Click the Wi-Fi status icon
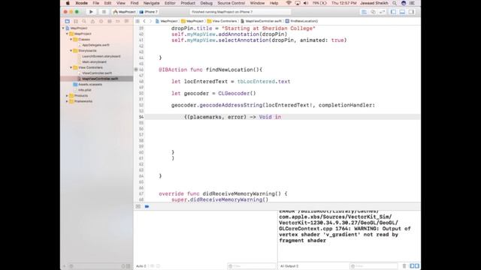The width and height of the screenshot is (481, 270). pos(289,3)
